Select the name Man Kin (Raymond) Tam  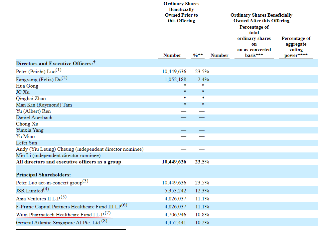click(x=44, y=105)
